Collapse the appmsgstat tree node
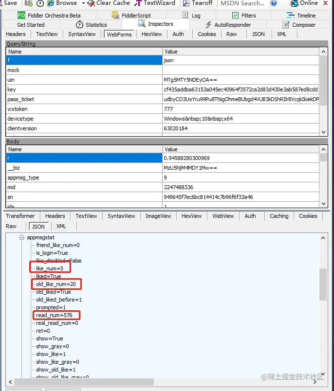The height and width of the screenshot is (391, 334). 22,237
